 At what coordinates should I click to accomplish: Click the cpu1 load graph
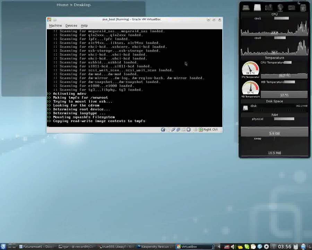click(275, 28)
